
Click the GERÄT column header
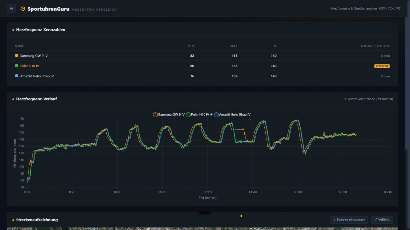click(20, 46)
